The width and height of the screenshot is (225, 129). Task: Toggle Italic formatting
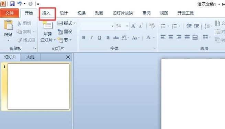pos(91,38)
